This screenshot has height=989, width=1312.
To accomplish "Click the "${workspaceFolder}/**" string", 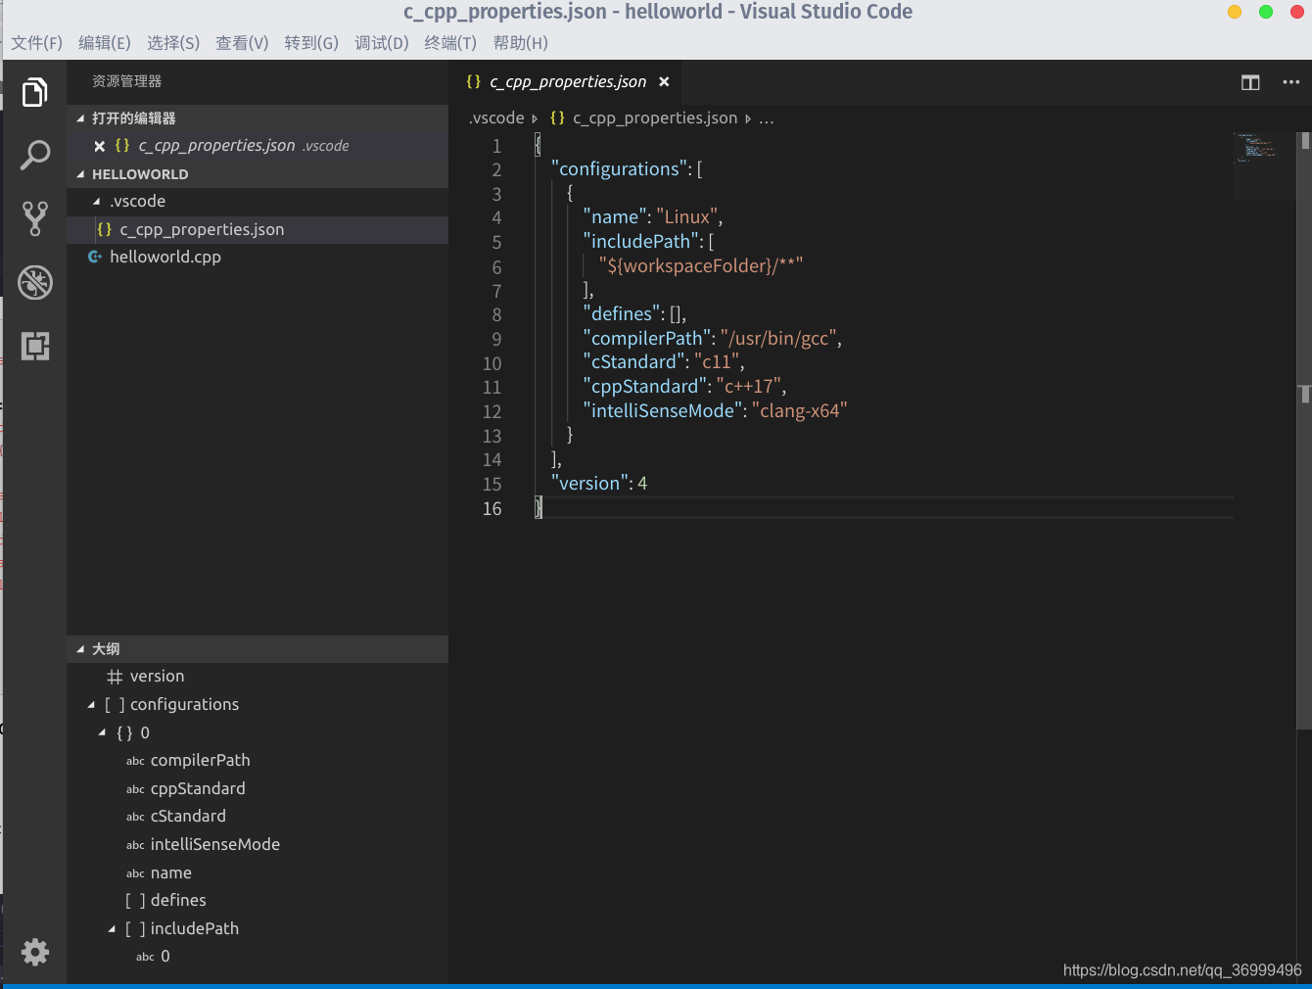I will (x=701, y=265).
